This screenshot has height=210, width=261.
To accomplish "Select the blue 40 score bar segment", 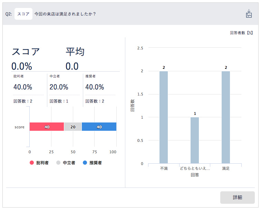I will tap(99, 127).
